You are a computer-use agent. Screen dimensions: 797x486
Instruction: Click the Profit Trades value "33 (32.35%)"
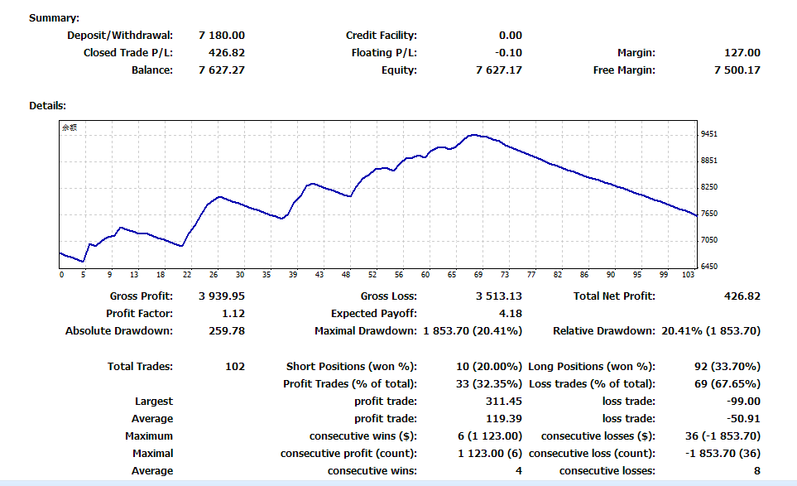point(489,383)
